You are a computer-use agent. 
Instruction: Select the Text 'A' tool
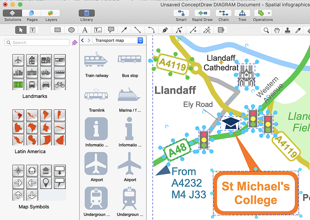pyautogui.click(x=85, y=30)
